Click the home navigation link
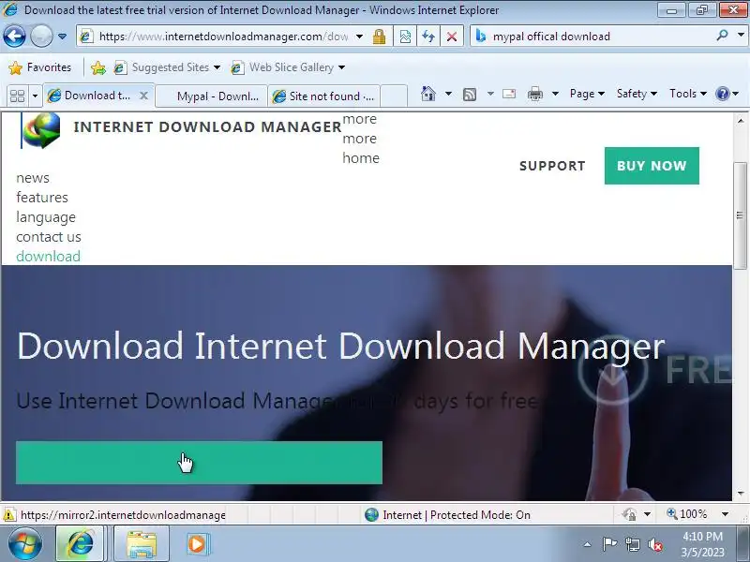This screenshot has width=750, height=562. pos(361,157)
